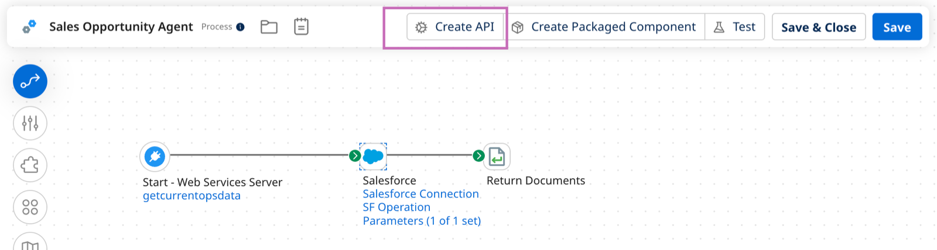Select the Salesforce connector shape
This screenshot has height=250, width=937.
click(x=373, y=156)
